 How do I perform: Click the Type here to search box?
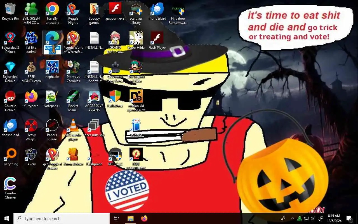62,218
